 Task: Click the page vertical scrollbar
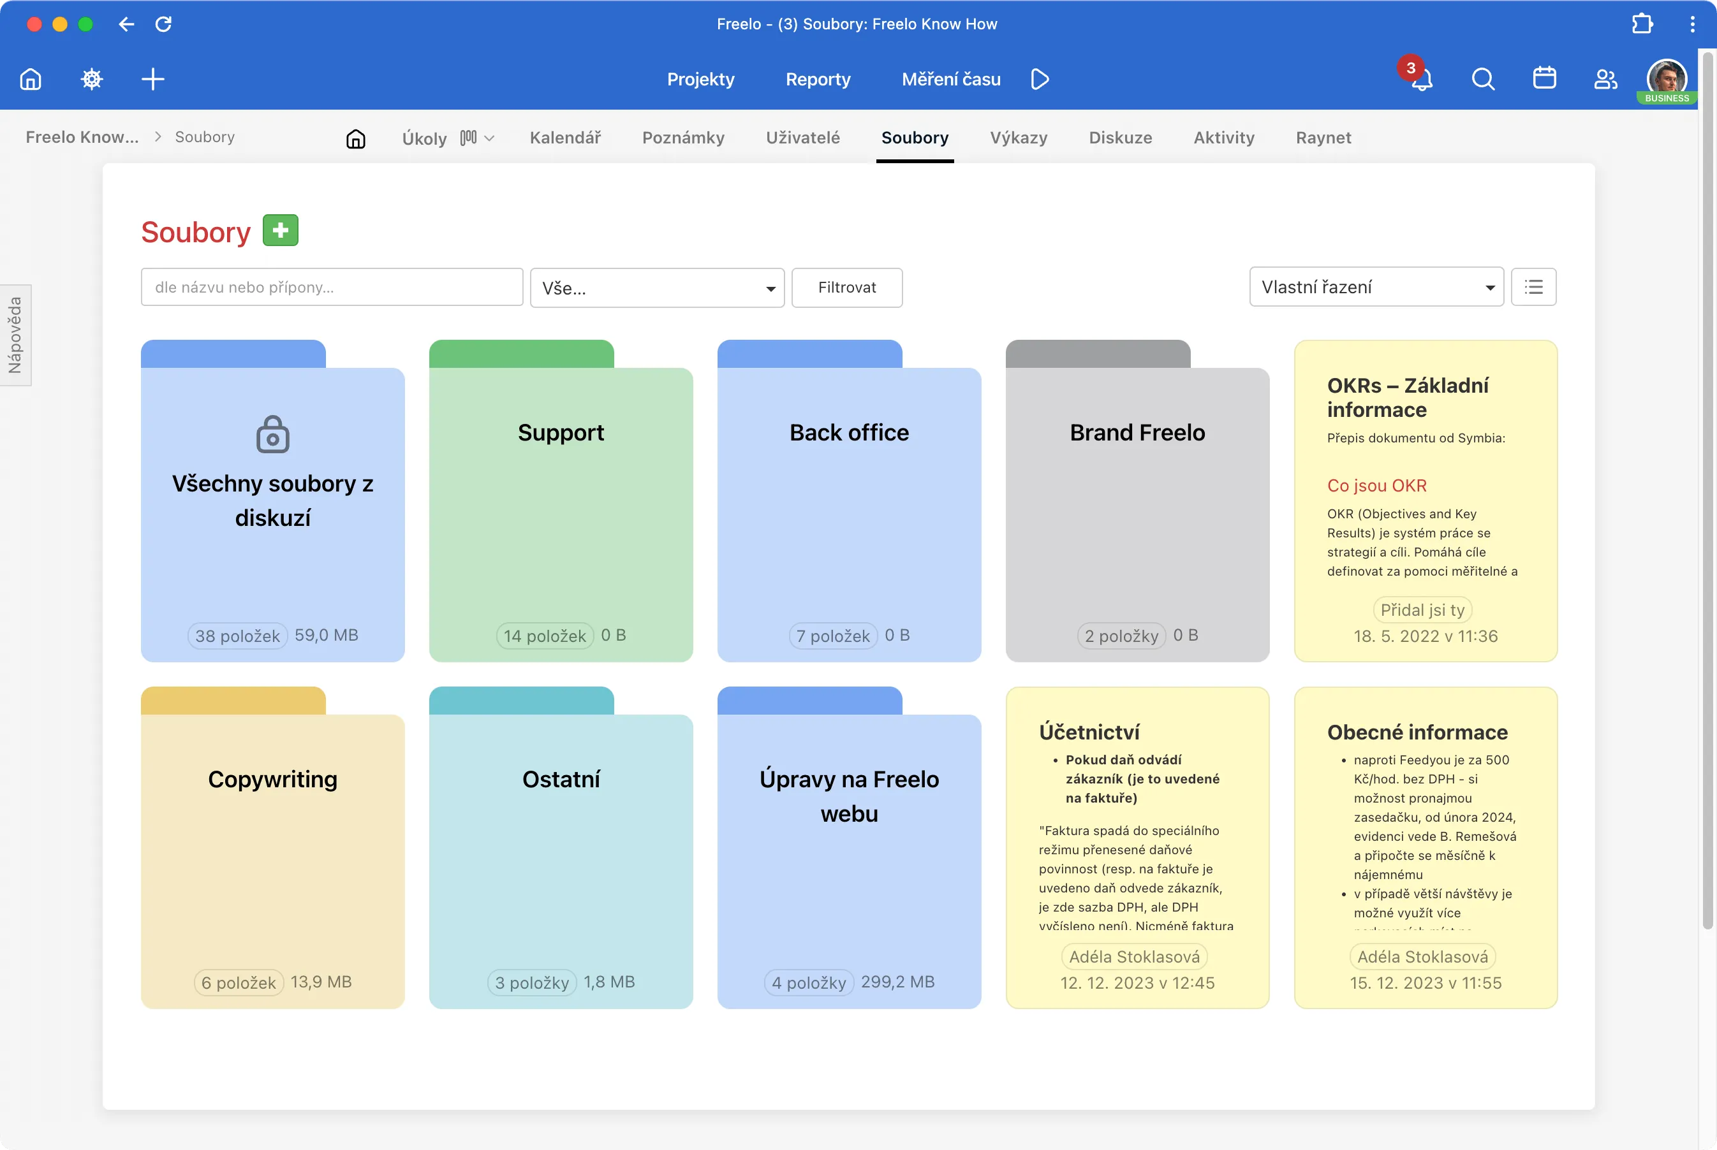[1708, 490]
